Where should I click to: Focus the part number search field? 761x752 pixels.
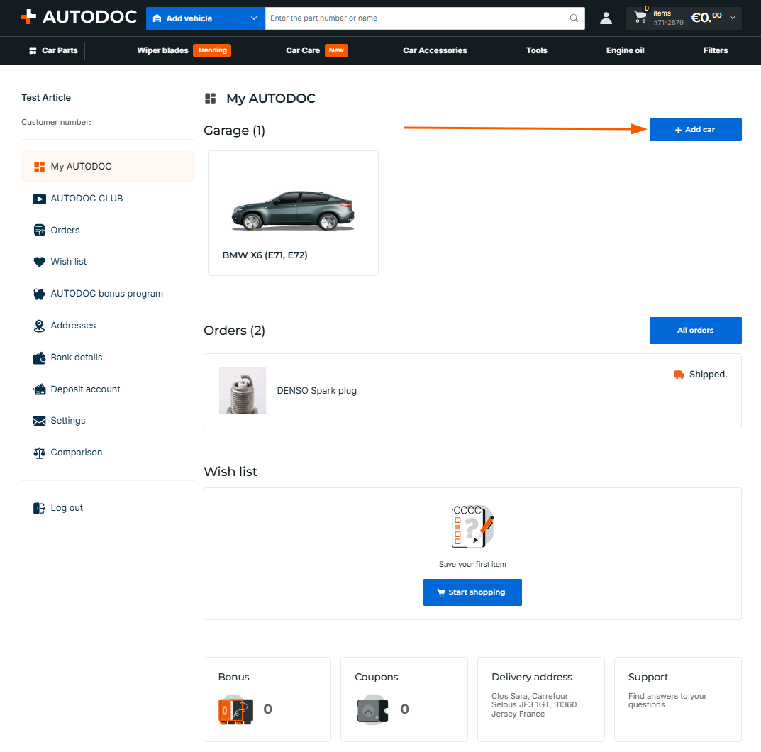click(418, 18)
